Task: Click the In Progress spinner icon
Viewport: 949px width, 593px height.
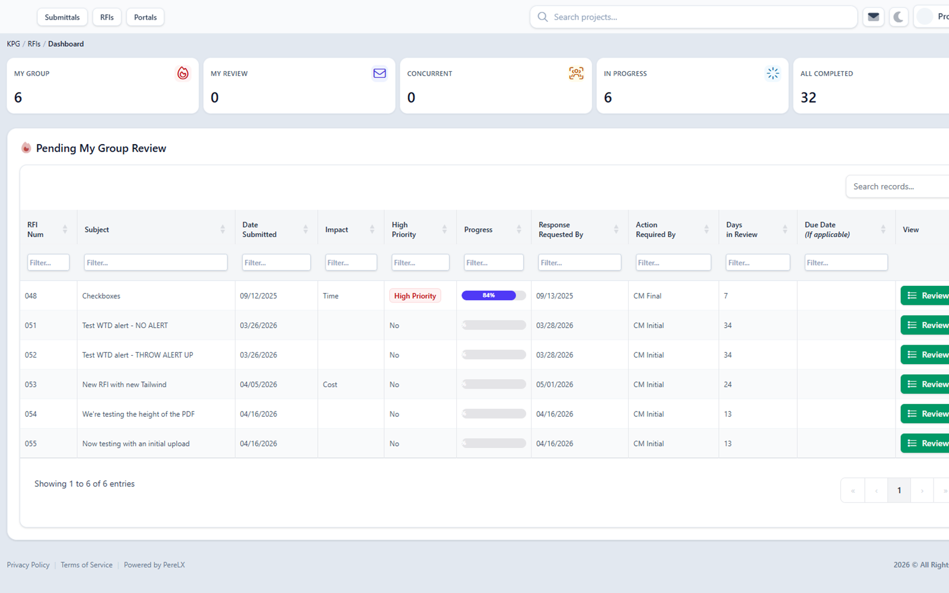Action: point(772,73)
